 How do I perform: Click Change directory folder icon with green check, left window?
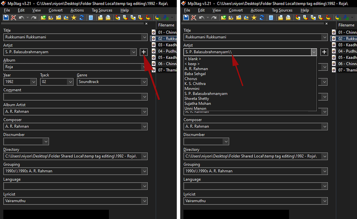coord(43,17)
